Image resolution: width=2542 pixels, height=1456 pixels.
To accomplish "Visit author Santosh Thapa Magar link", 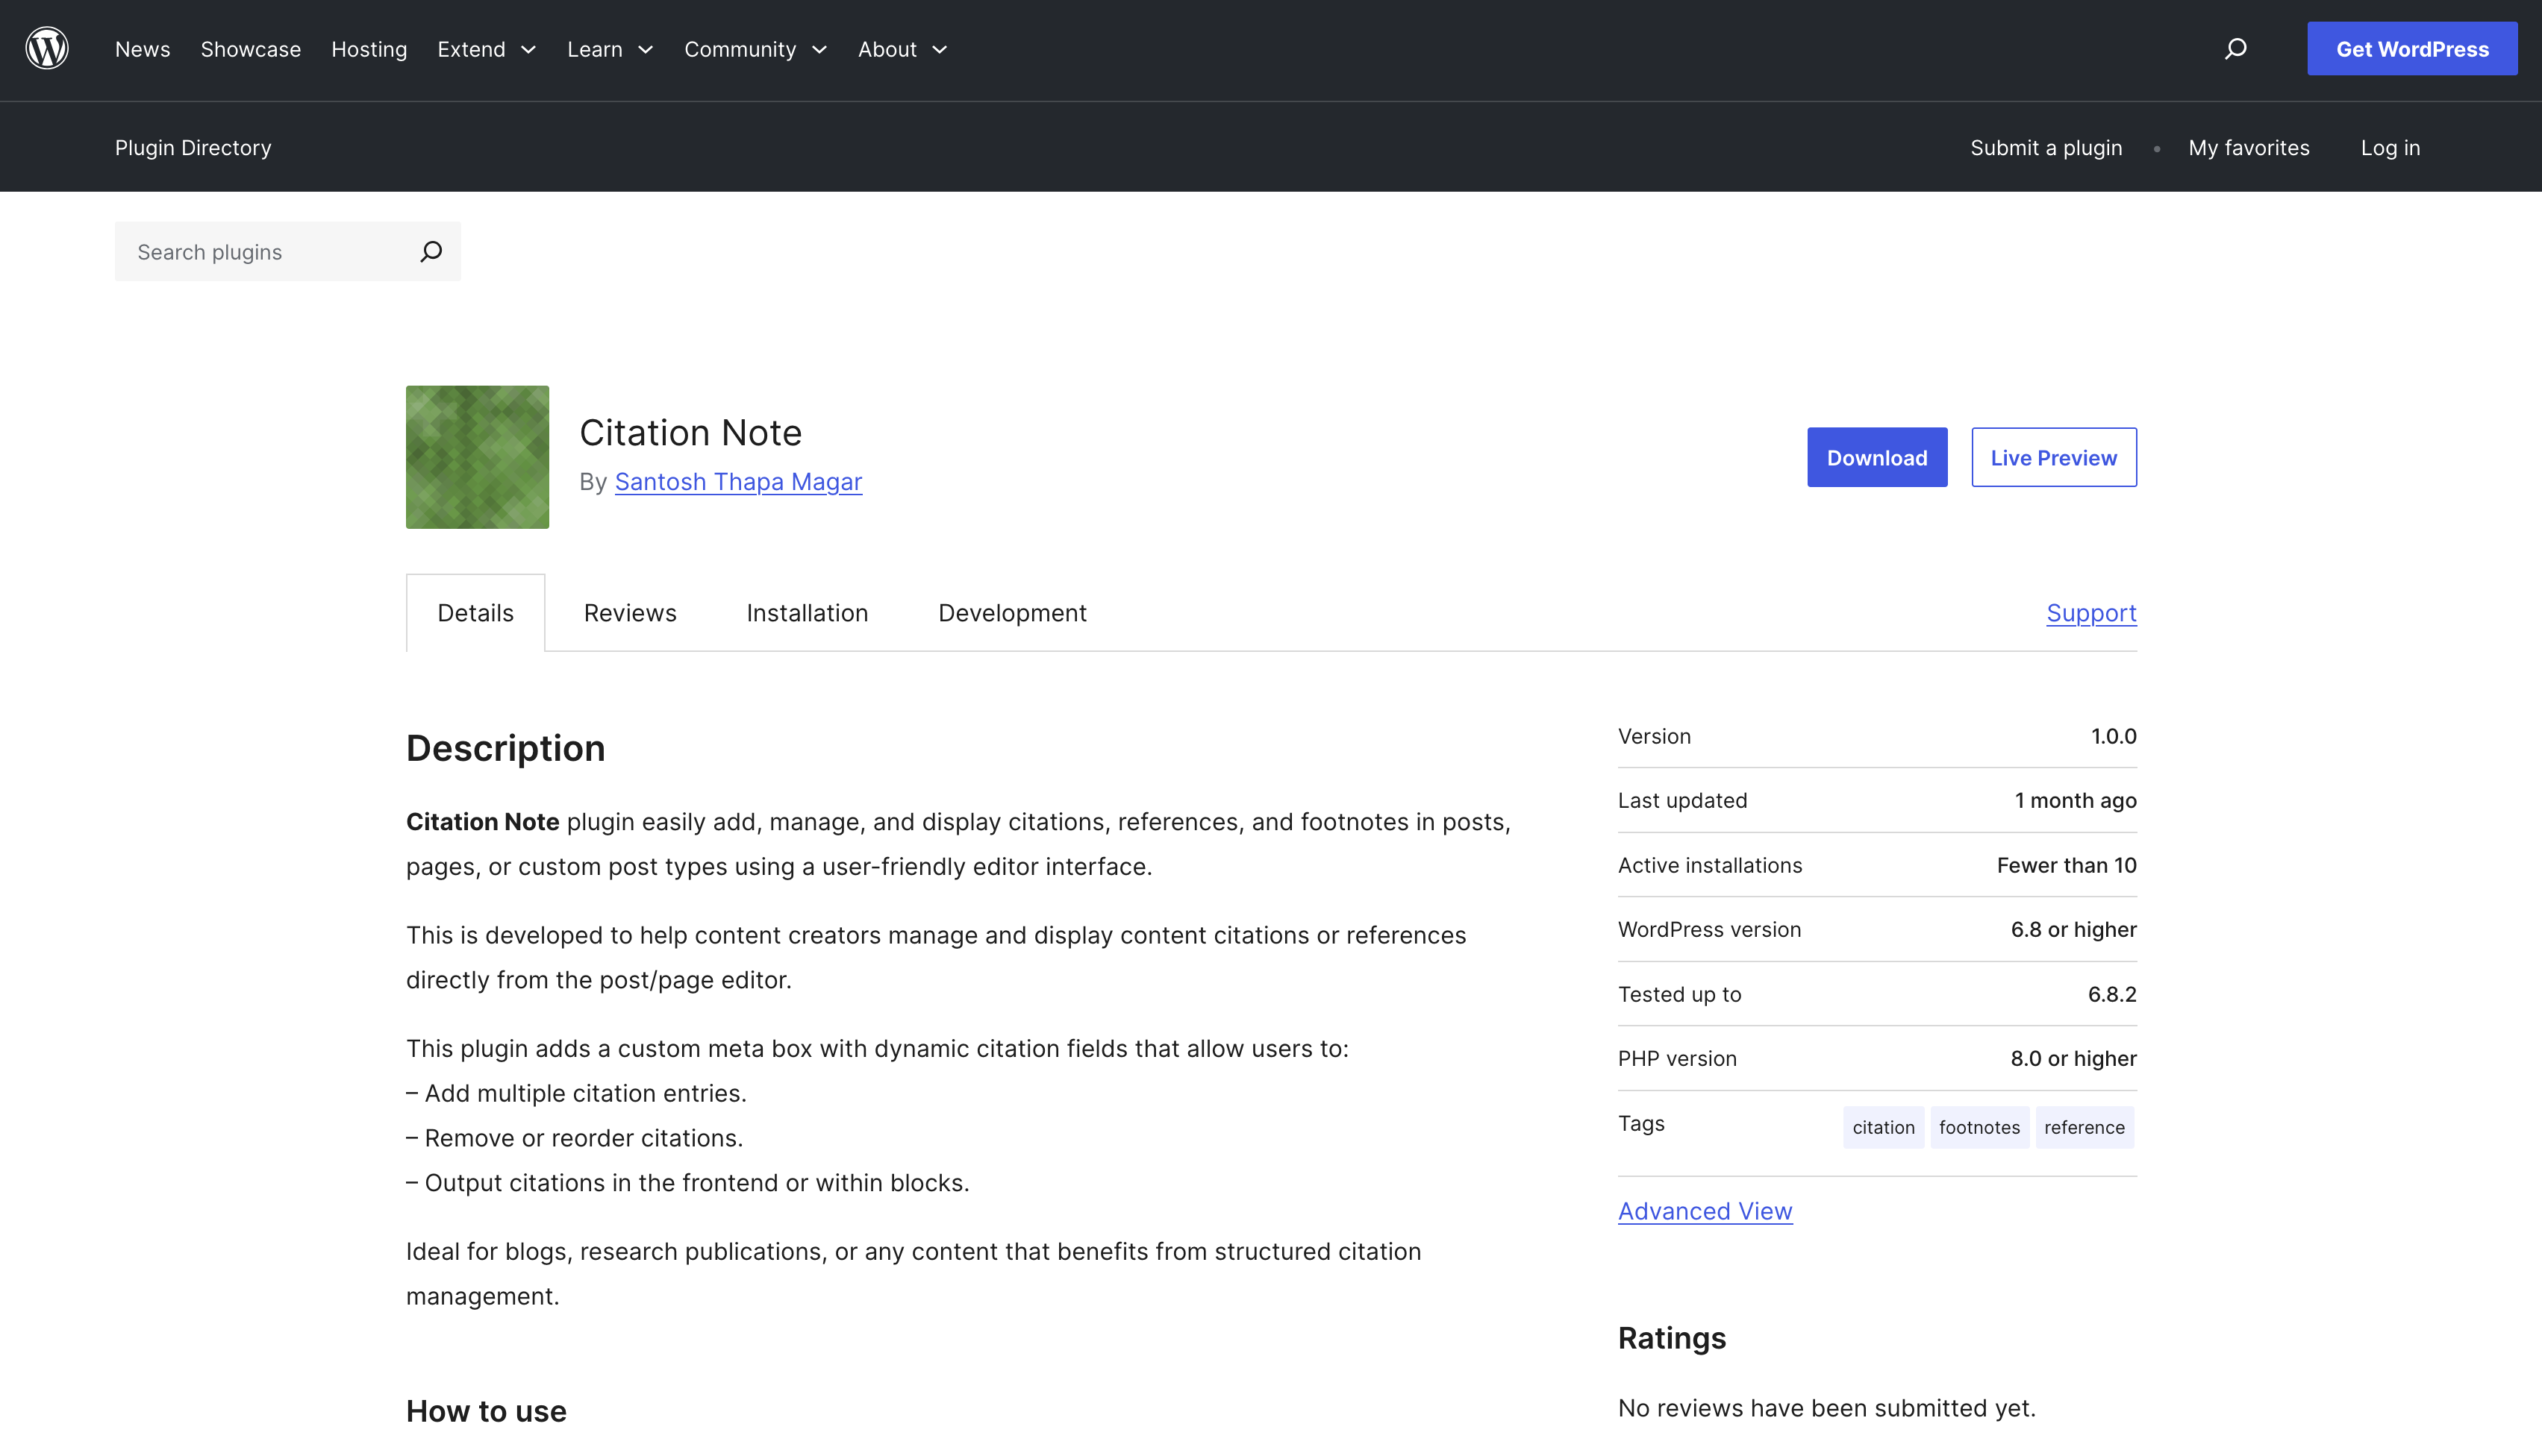I will [737, 482].
